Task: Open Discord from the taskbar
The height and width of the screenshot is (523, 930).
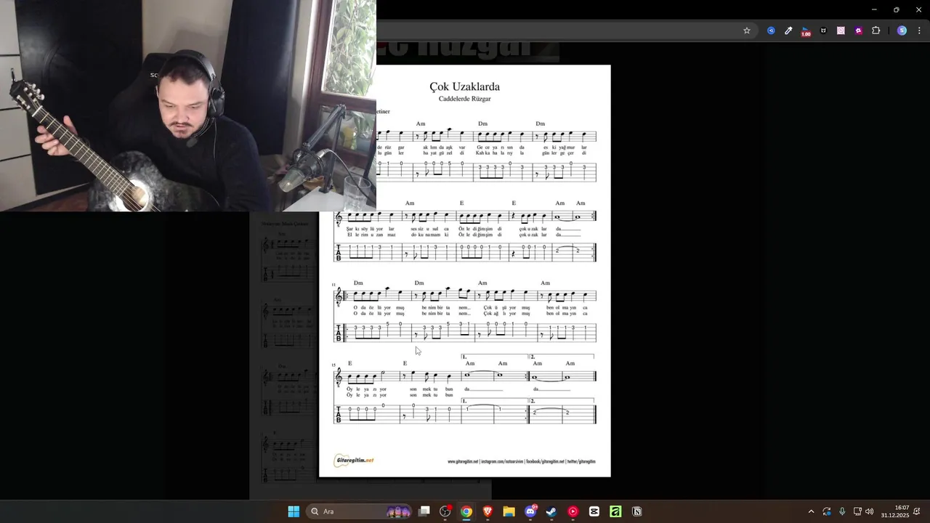Action: [x=530, y=511]
